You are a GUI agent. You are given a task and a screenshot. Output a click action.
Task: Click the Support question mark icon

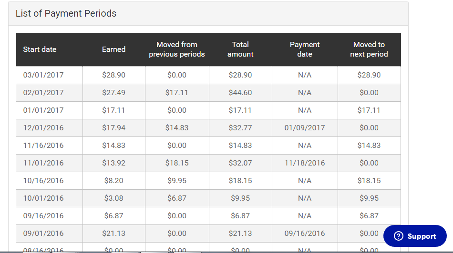point(399,236)
